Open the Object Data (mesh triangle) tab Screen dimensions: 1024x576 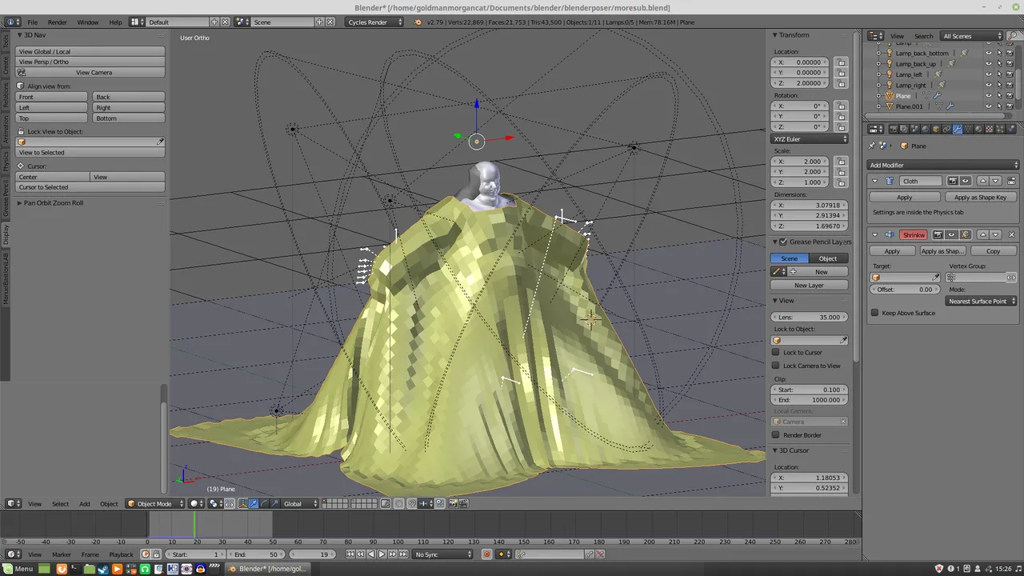click(968, 129)
